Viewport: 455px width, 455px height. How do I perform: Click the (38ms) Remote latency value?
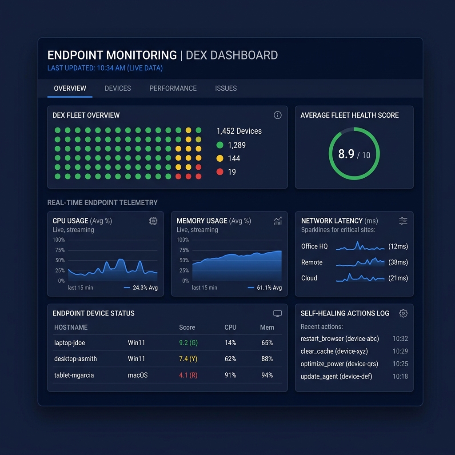coord(398,262)
